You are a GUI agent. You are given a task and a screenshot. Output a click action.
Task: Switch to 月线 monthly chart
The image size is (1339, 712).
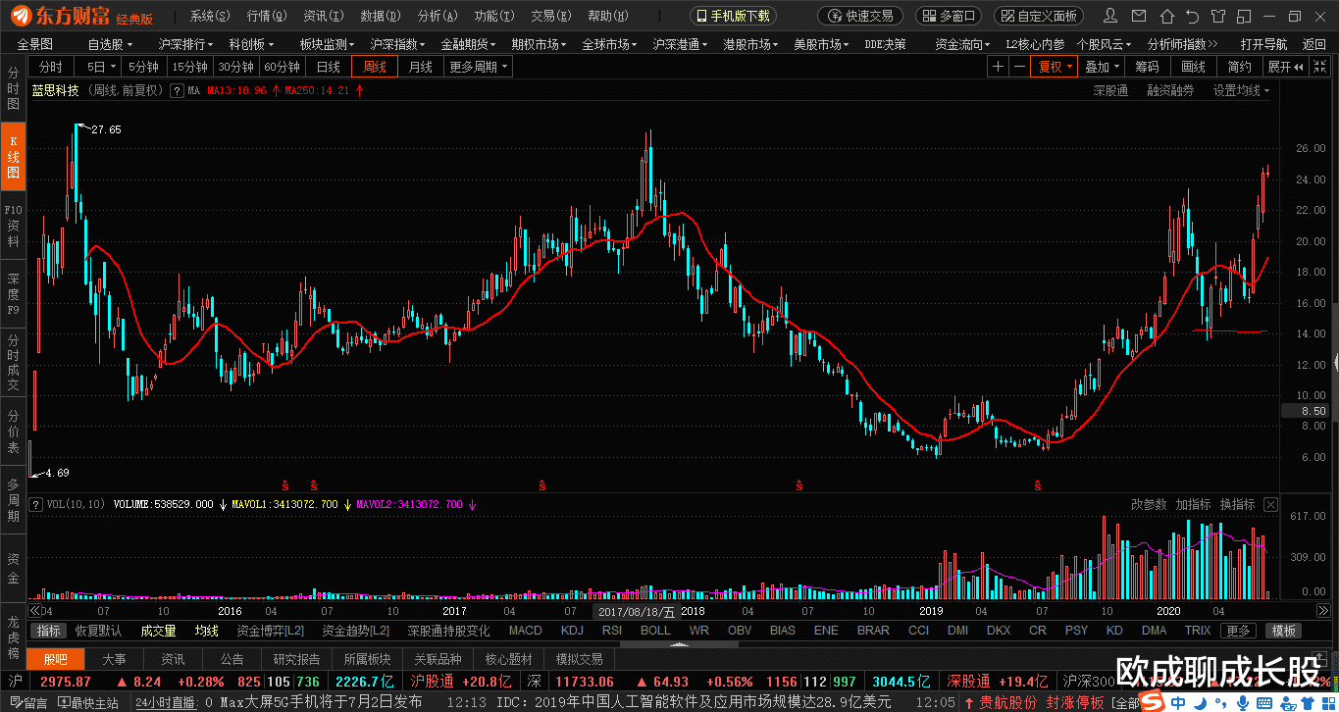(421, 67)
